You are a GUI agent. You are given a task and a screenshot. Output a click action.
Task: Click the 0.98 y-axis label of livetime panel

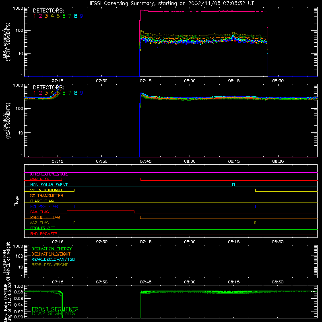pyautogui.click(x=19, y=292)
